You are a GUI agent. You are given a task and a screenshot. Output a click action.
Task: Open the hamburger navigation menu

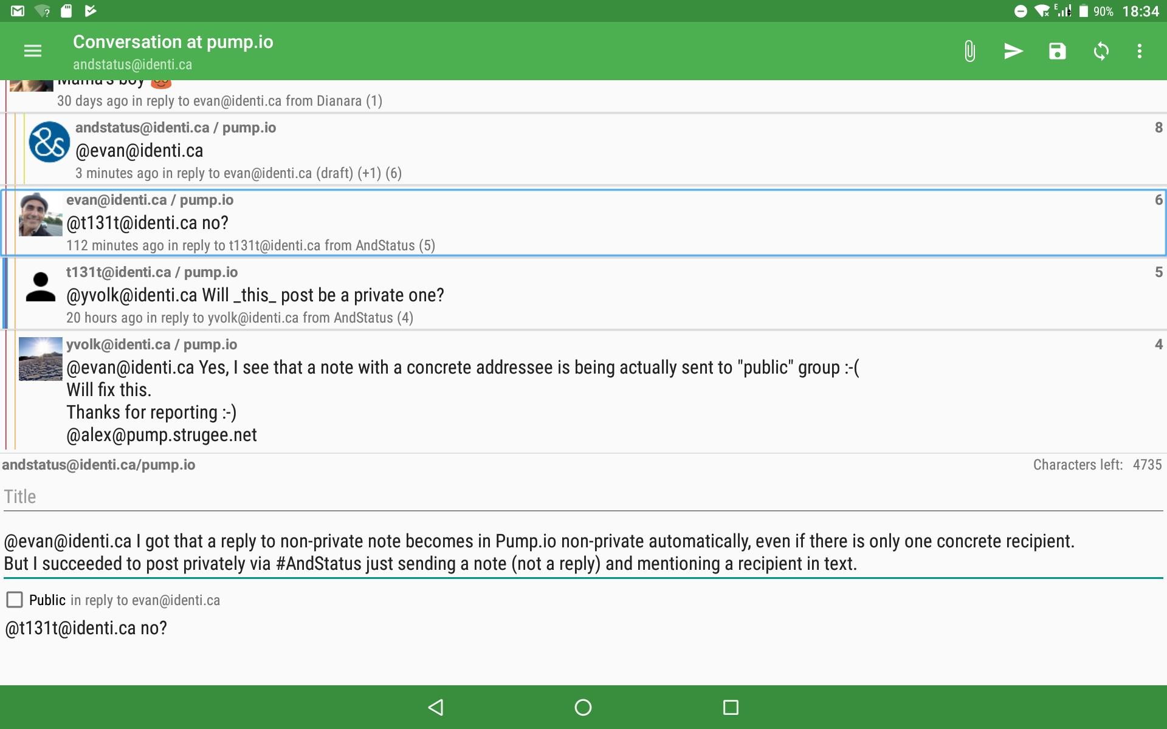pos(33,51)
